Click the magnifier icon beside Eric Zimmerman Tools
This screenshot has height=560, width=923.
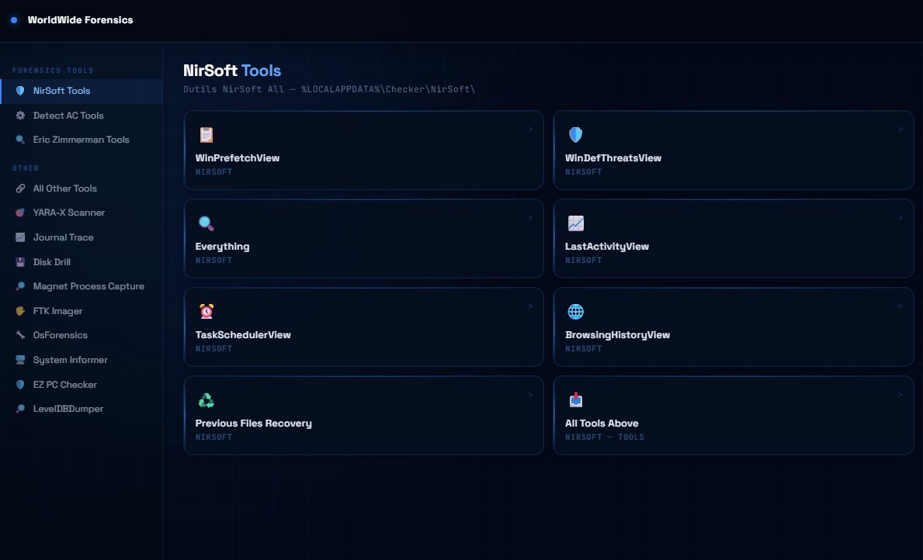tap(20, 140)
